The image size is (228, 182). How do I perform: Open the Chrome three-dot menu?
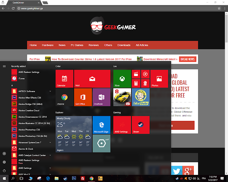click(225, 9)
